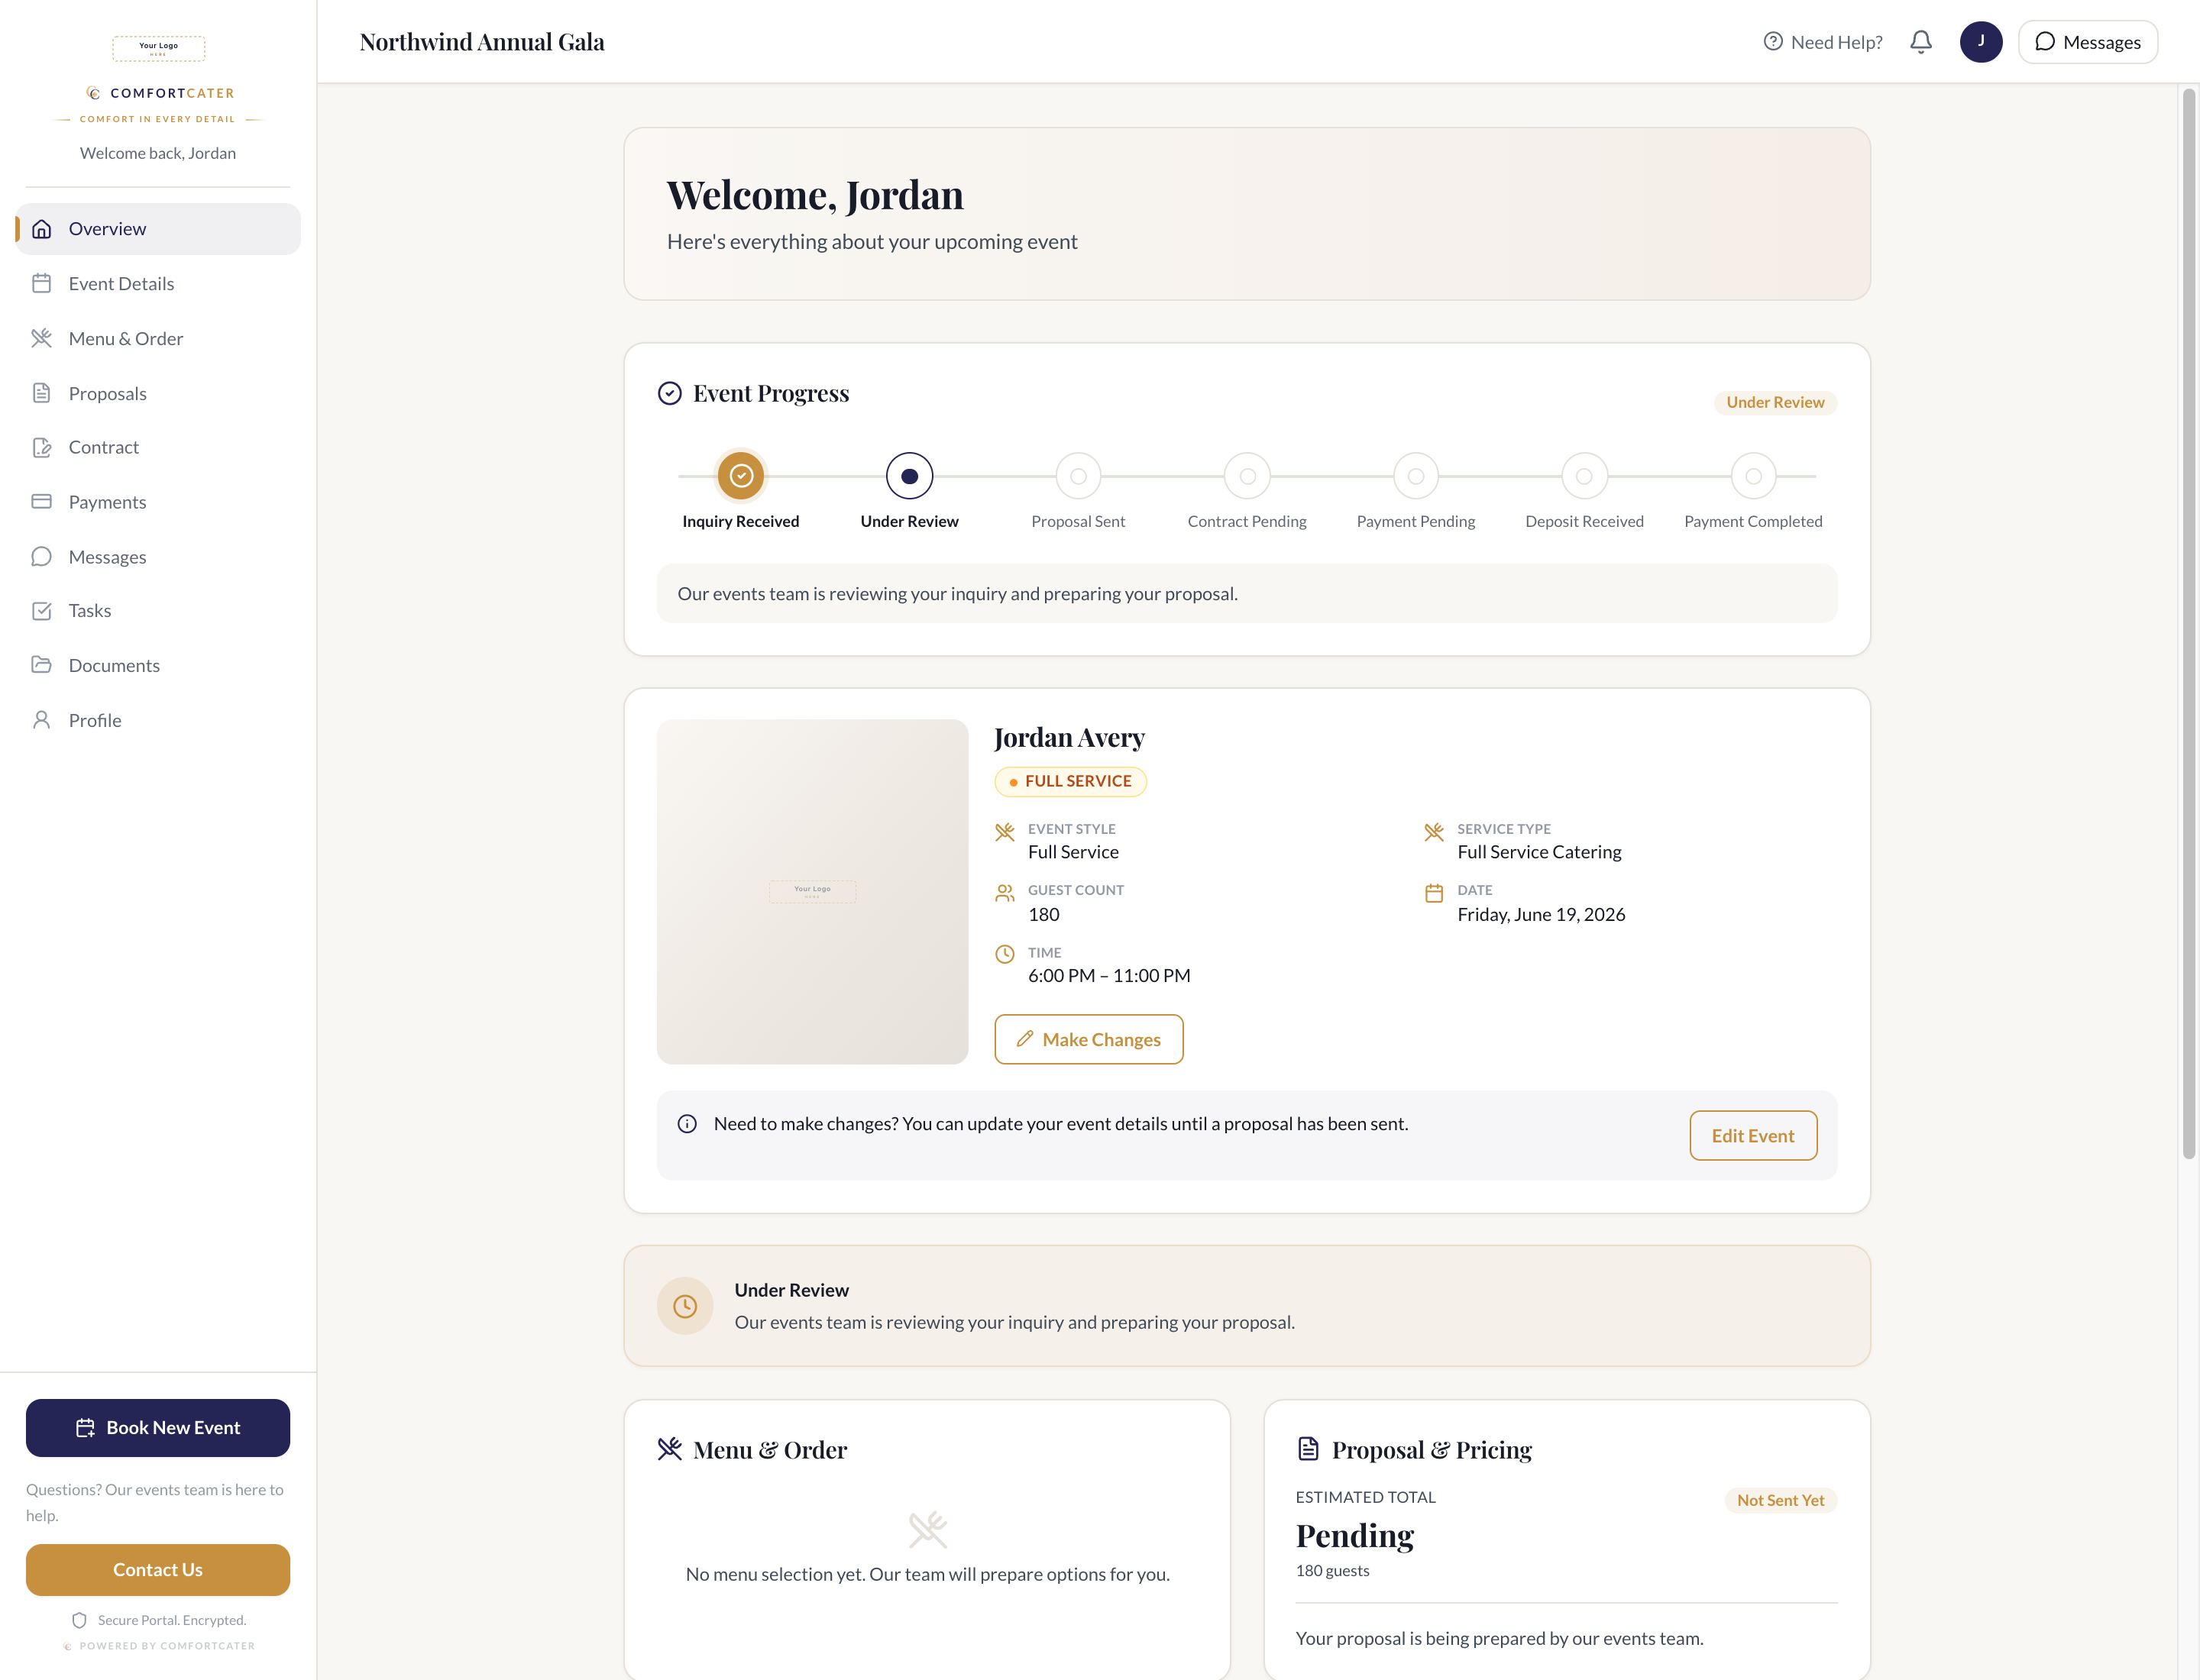Click the Event Details calendar icon
The image size is (2200, 1680).
[x=41, y=283]
